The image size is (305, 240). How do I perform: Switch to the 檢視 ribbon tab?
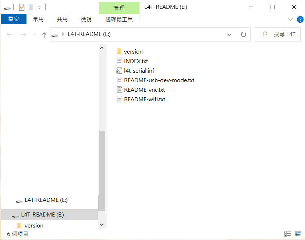(x=86, y=19)
